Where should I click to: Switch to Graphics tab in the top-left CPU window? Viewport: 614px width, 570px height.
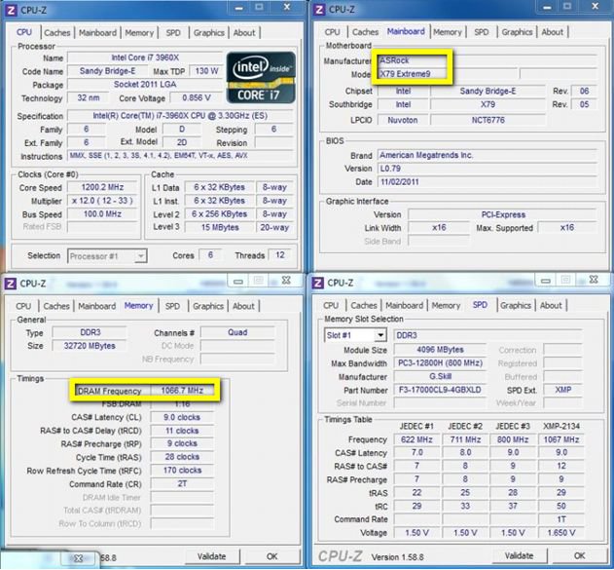tap(208, 32)
